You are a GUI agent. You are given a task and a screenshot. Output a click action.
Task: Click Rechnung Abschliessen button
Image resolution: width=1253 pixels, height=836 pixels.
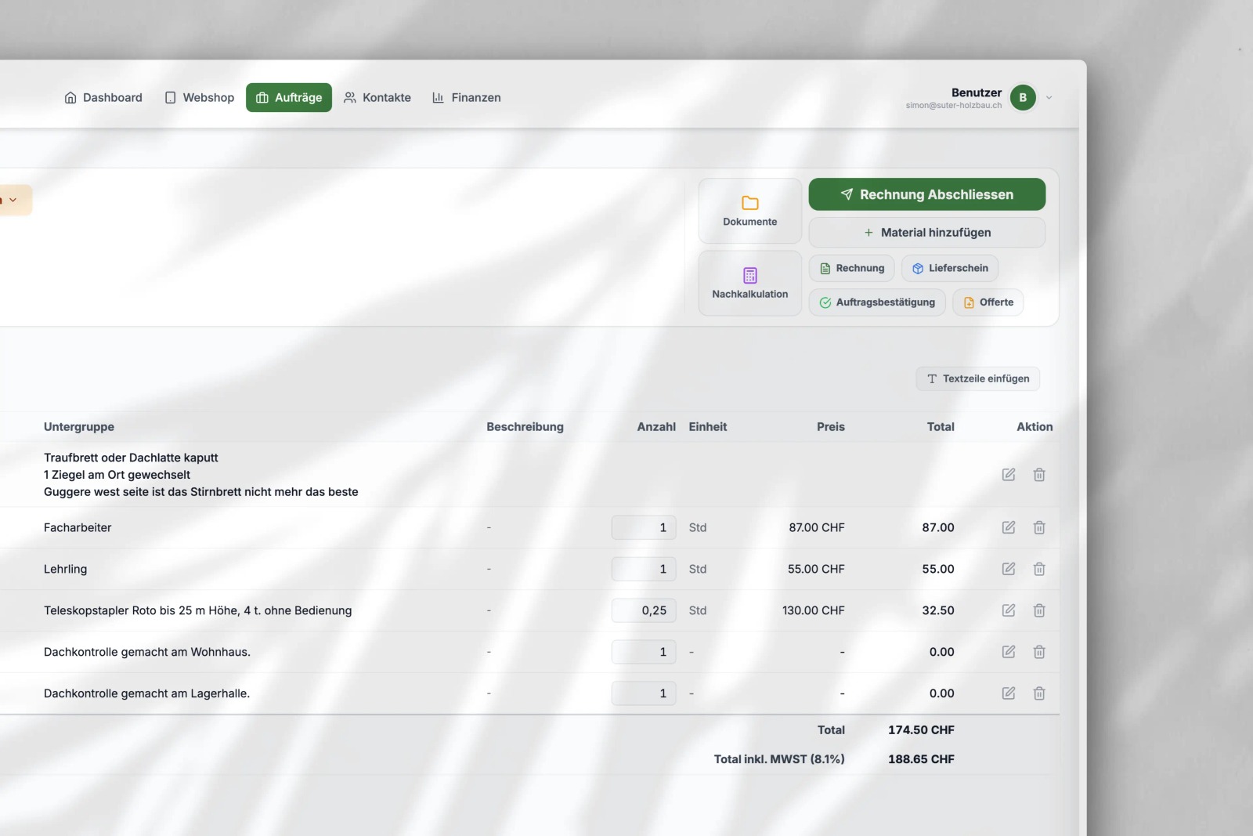[x=927, y=194]
